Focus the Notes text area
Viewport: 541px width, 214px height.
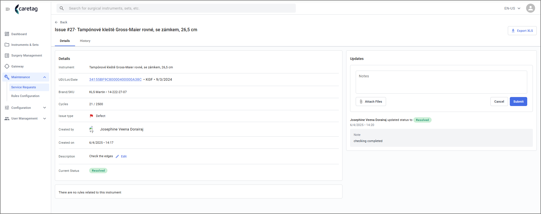(441, 82)
